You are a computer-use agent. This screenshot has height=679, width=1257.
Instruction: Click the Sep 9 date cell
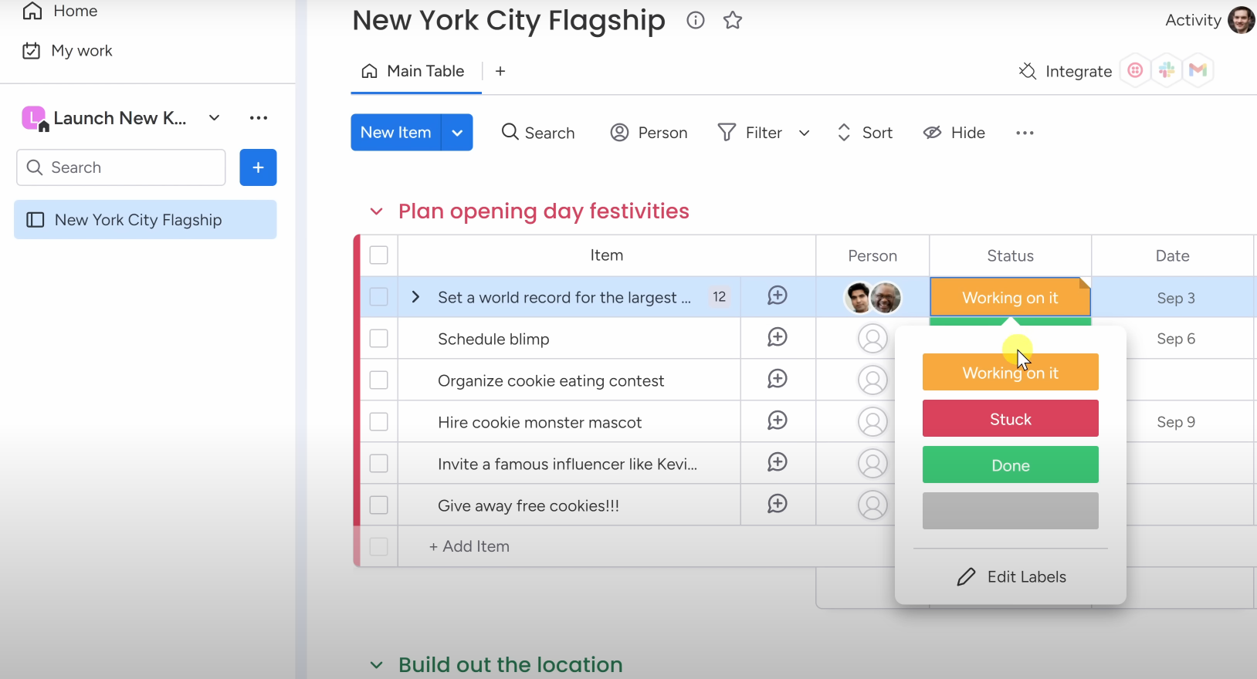1175,422
